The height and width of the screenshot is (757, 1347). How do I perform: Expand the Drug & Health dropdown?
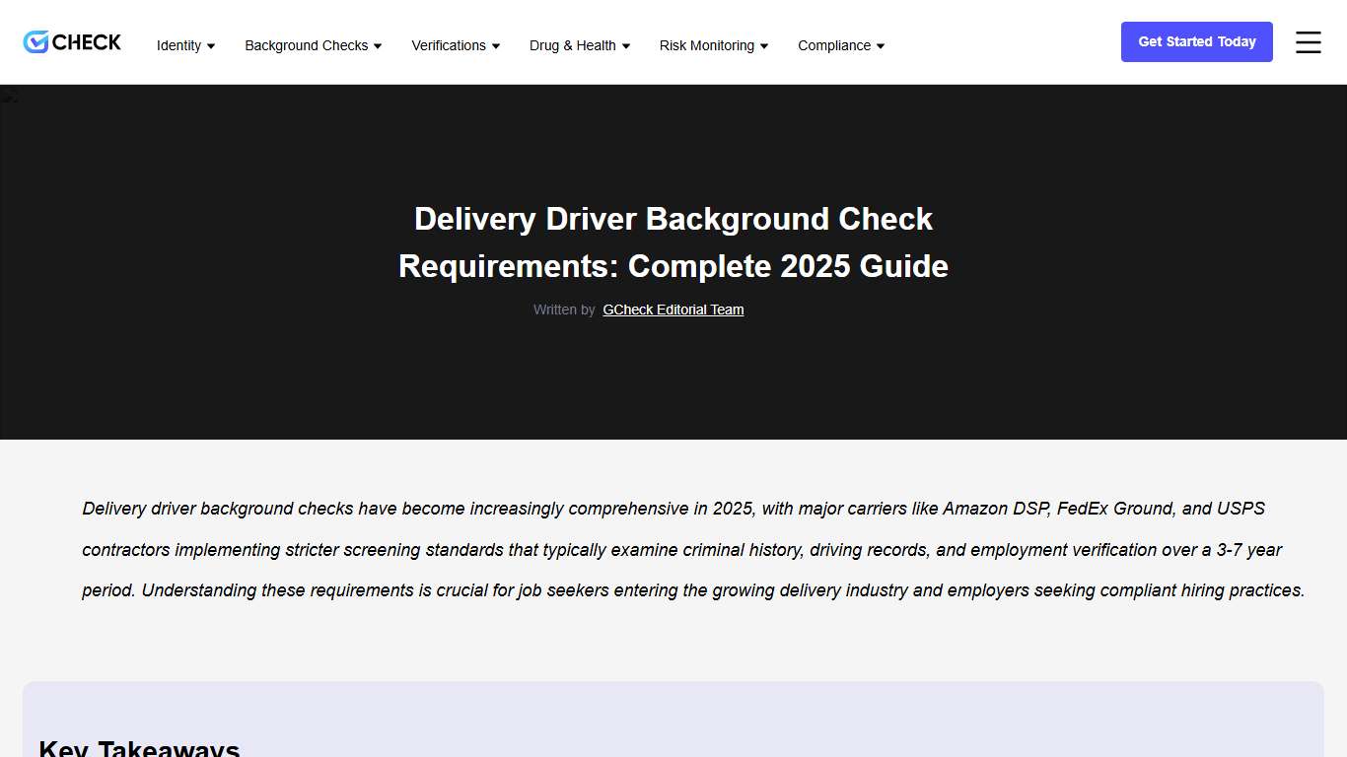tap(624, 45)
